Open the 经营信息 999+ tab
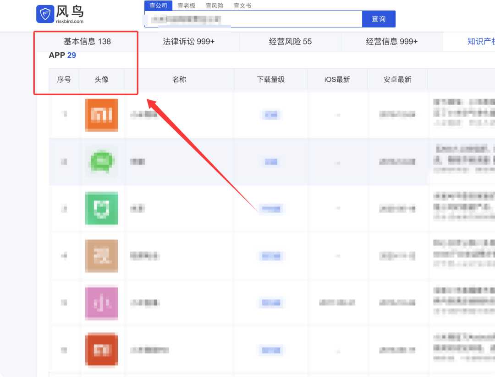Image resolution: width=495 pixels, height=377 pixels. click(392, 42)
